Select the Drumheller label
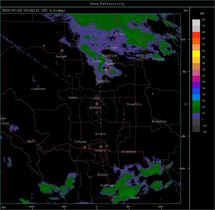This screenshot has width=215, height=210. pos(159,121)
